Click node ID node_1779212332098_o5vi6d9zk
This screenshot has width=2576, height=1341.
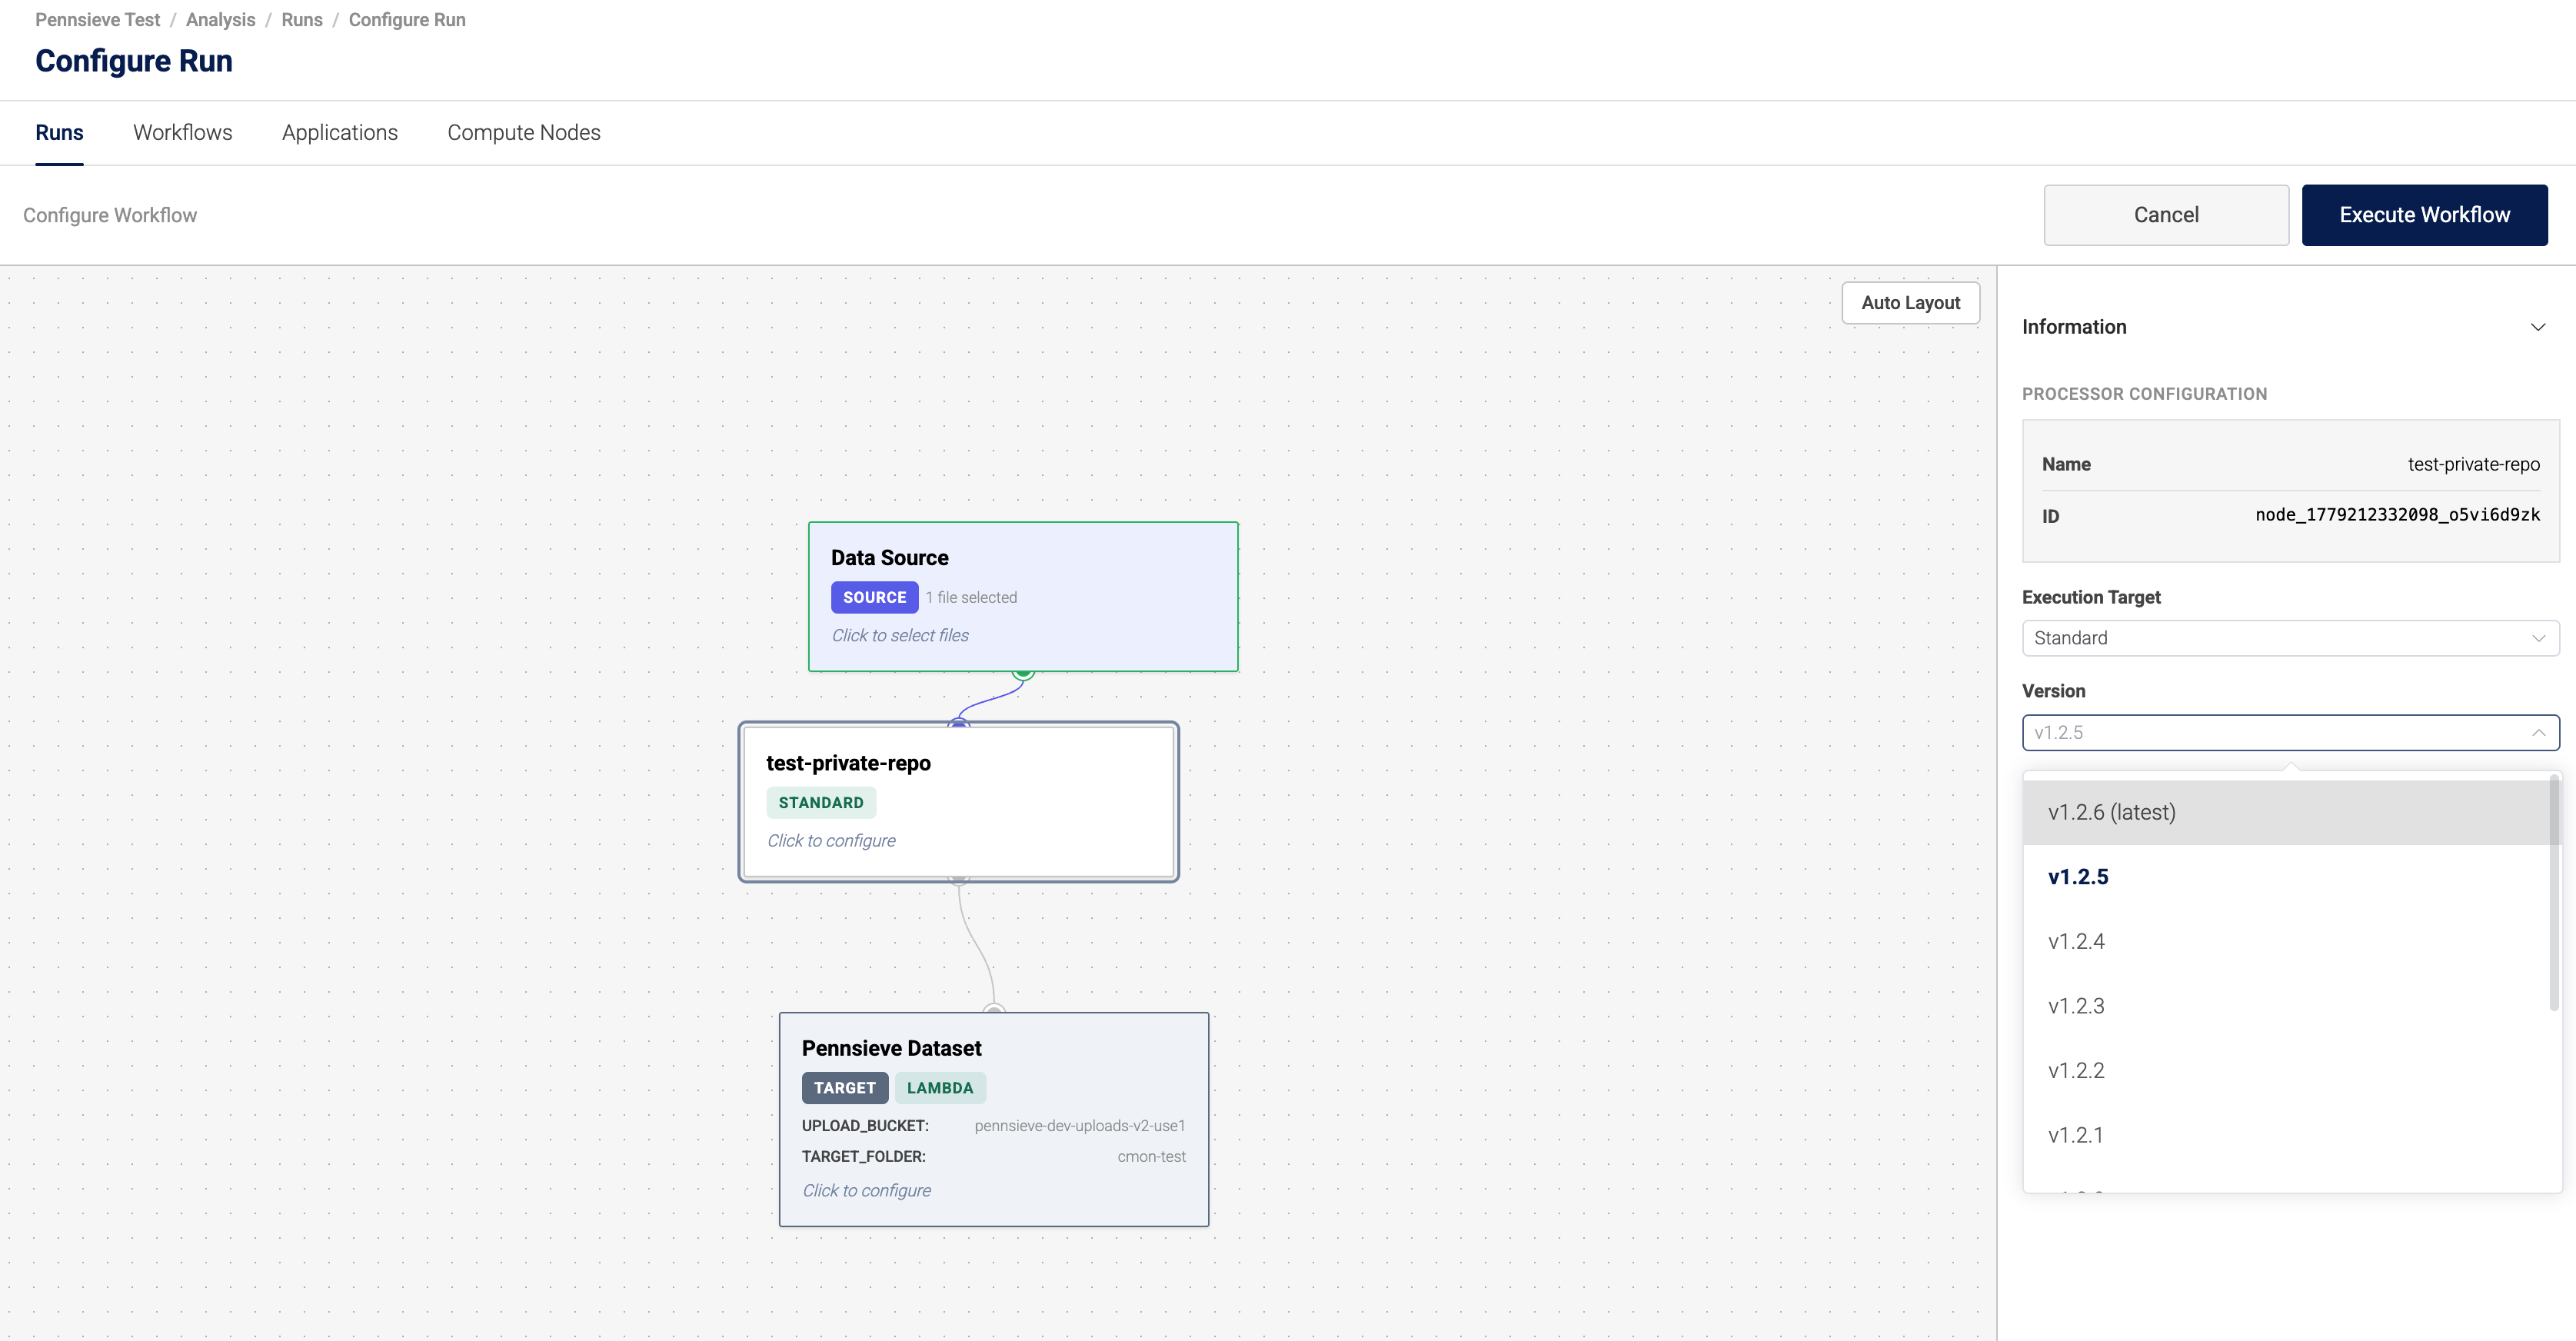[x=2397, y=515]
